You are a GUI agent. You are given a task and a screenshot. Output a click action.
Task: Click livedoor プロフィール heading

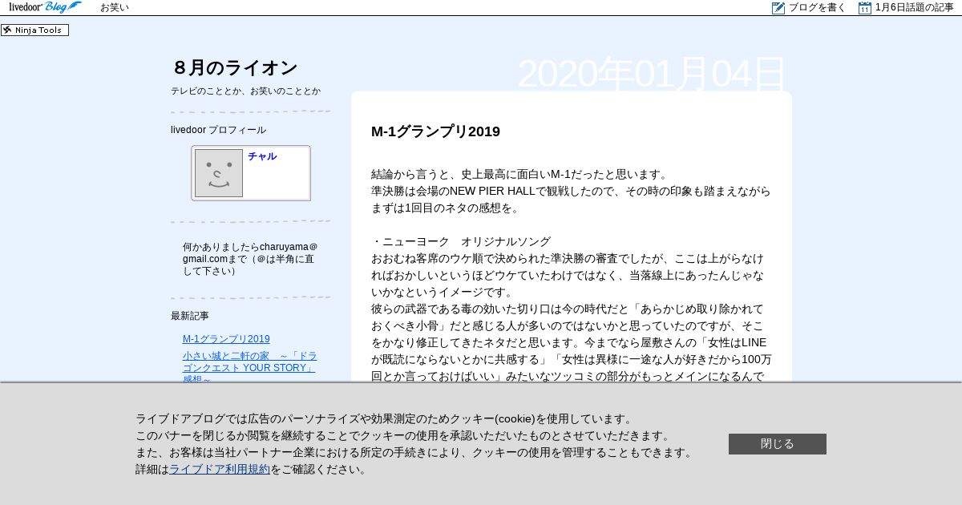pyautogui.click(x=218, y=130)
